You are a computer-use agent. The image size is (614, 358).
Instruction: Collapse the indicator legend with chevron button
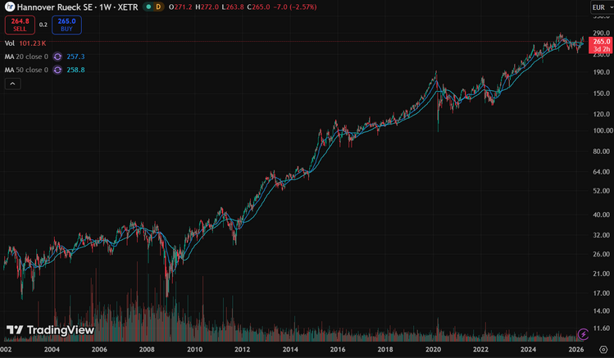click(12, 84)
